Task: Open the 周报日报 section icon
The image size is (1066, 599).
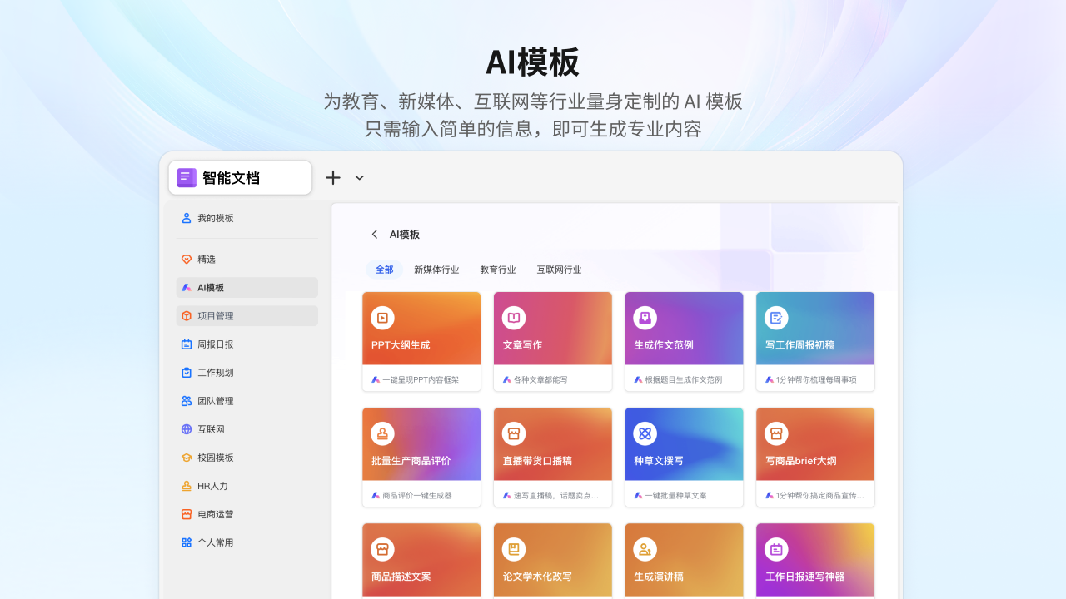Action: (x=185, y=344)
